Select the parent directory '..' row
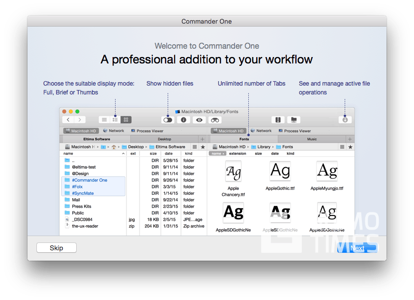The width and height of the screenshot is (414, 300). tap(134, 160)
